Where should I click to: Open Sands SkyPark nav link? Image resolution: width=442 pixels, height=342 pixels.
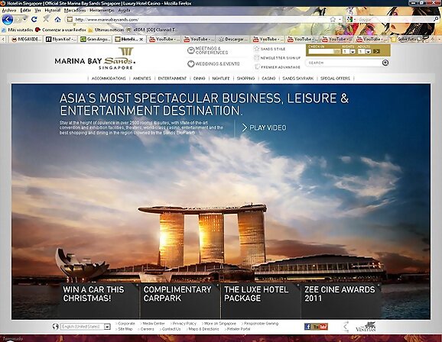297,79
